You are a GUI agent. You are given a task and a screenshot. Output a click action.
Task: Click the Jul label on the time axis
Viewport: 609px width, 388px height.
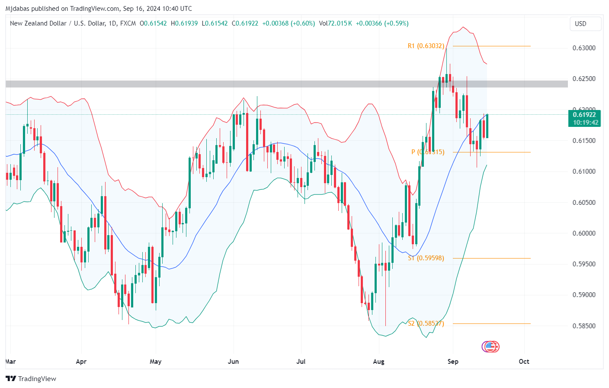tap(301, 362)
